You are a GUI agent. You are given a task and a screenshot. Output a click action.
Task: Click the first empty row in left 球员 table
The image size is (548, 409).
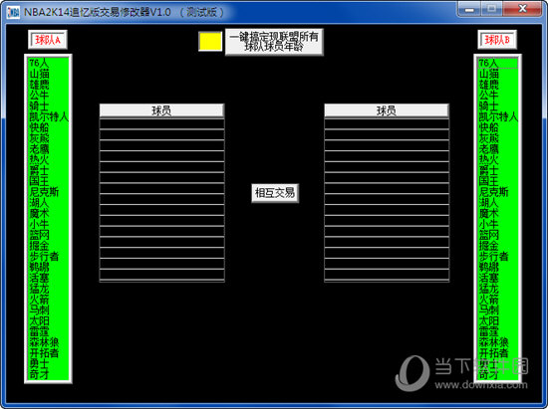pyautogui.click(x=161, y=123)
